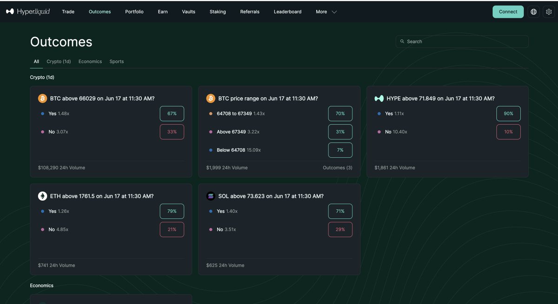Click '$1,999 24h Volume' text

tap(227, 168)
